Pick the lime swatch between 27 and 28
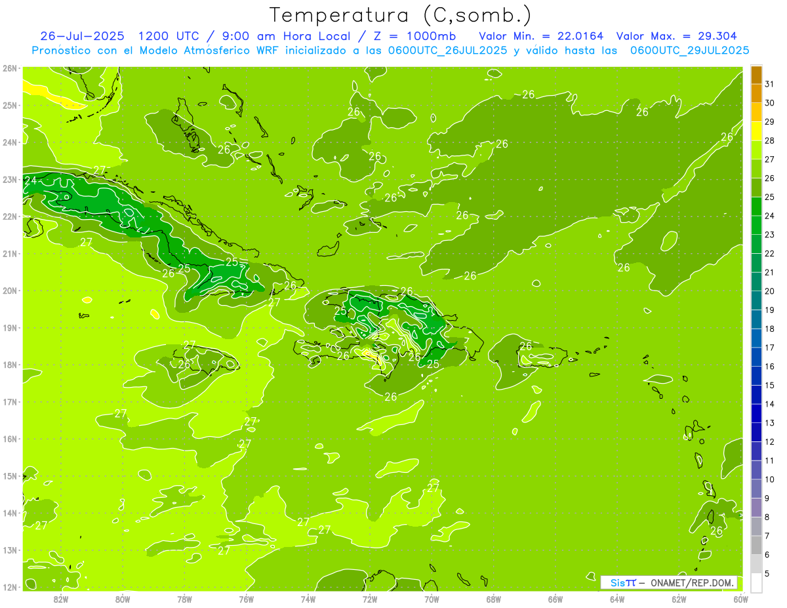787x608 pixels. (756, 150)
